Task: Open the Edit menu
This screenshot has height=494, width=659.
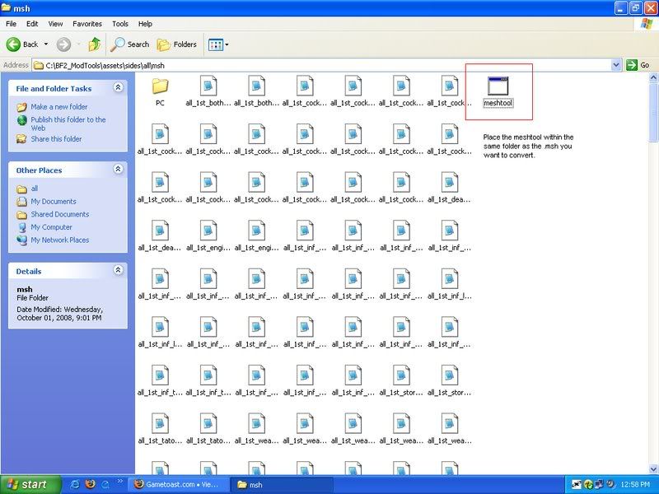Action: pos(32,24)
